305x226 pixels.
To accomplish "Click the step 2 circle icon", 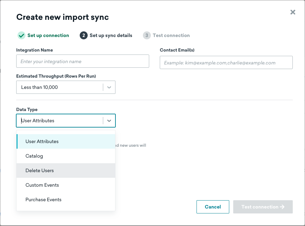I will click(84, 35).
